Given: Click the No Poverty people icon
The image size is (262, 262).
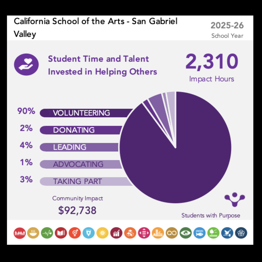Looking at the screenshot, I should [x=20, y=233].
